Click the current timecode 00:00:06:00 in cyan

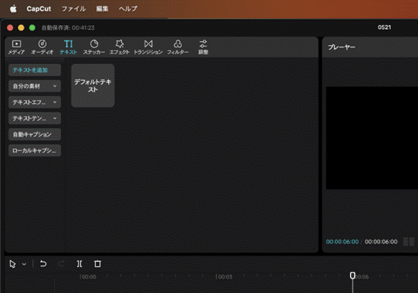[342, 242]
